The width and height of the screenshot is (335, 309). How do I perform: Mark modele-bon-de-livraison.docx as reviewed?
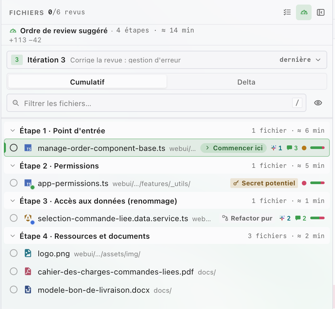14,289
